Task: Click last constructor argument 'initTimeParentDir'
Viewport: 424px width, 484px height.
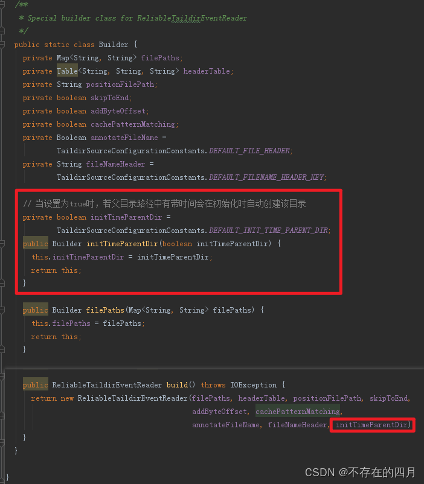Action: pyautogui.click(x=371, y=425)
